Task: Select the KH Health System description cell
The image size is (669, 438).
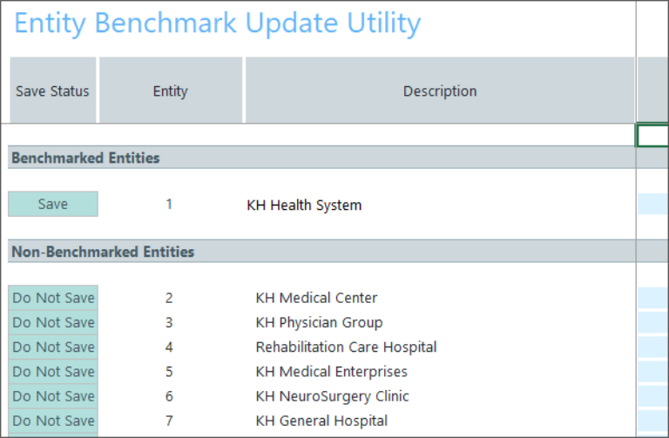Action: 304,206
